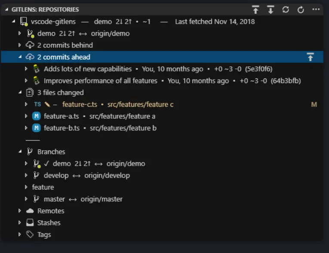Click the refresh icon in header toolbar
The width and height of the screenshot is (329, 253).
301,9
